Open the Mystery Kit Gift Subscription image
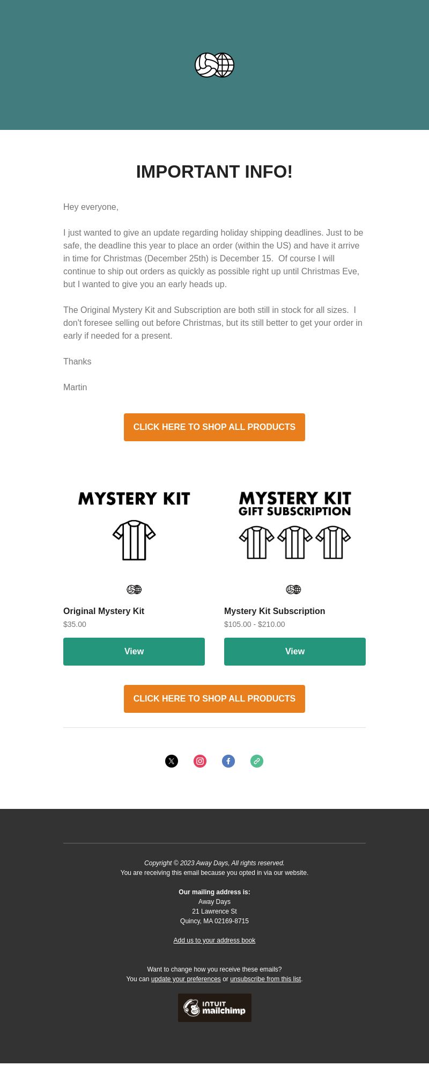The image size is (429, 1073). coord(295,525)
